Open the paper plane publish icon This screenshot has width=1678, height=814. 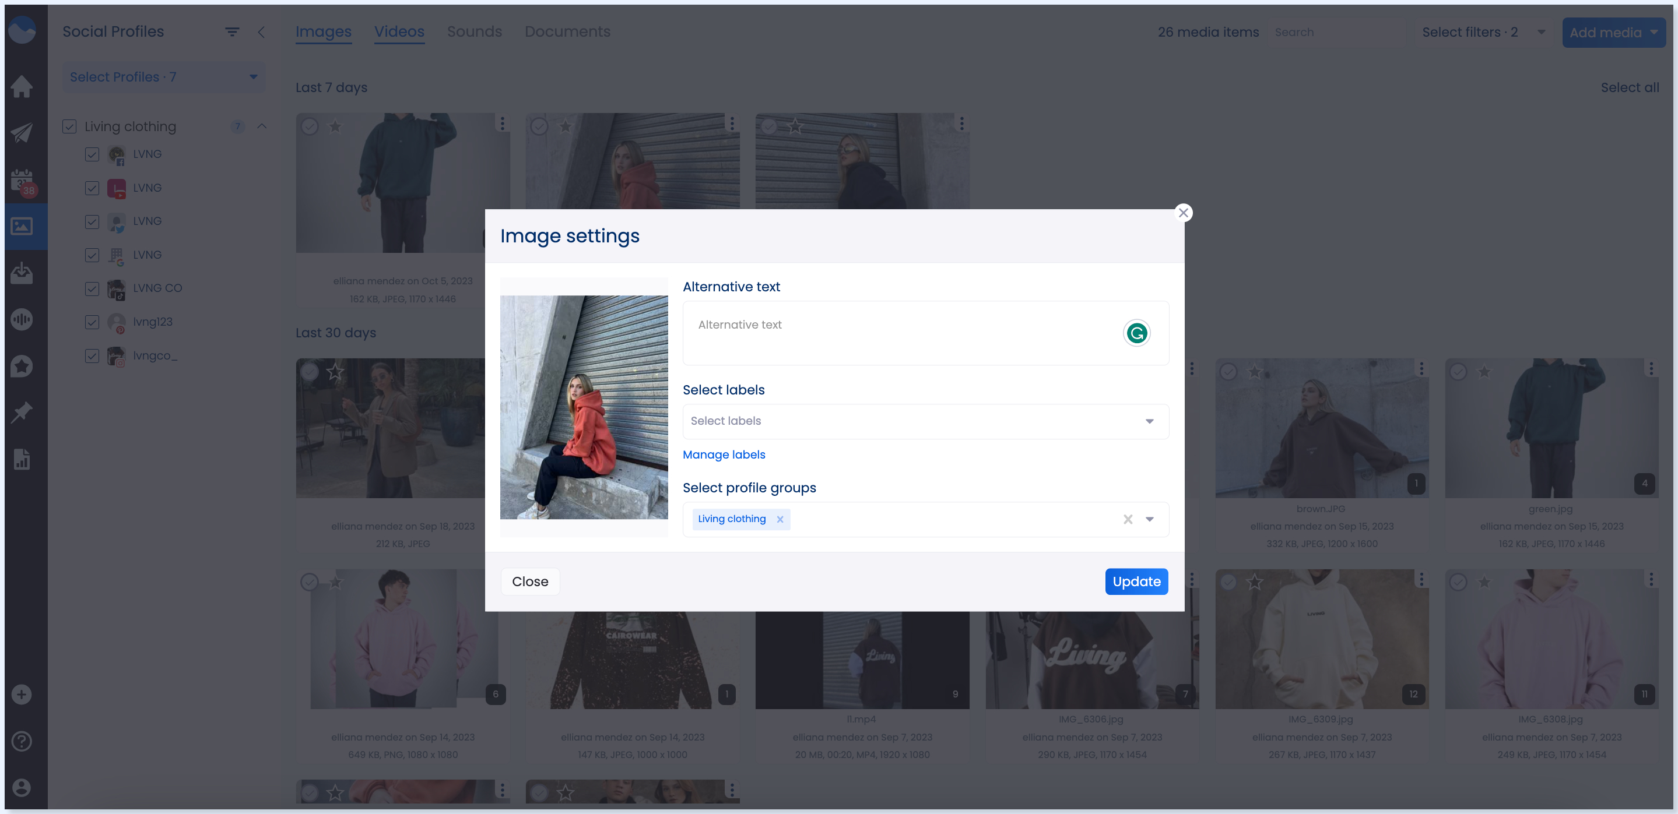22,133
